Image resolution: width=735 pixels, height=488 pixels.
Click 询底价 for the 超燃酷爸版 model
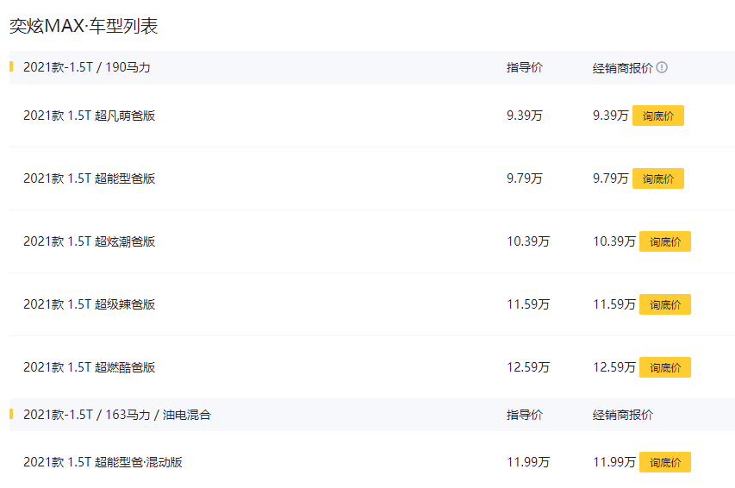pyautogui.click(x=665, y=367)
